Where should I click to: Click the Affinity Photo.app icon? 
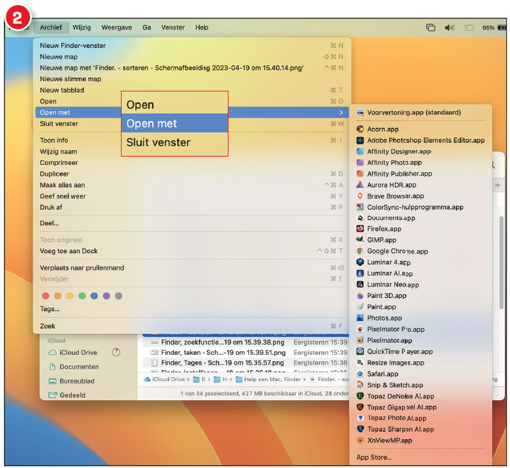[360, 162]
